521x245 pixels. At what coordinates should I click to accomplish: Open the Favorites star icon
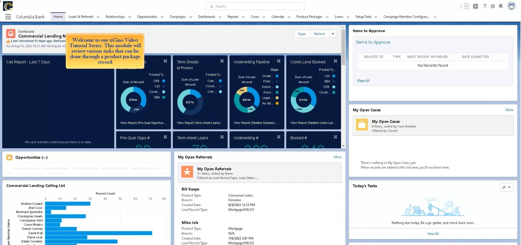[x=462, y=6]
